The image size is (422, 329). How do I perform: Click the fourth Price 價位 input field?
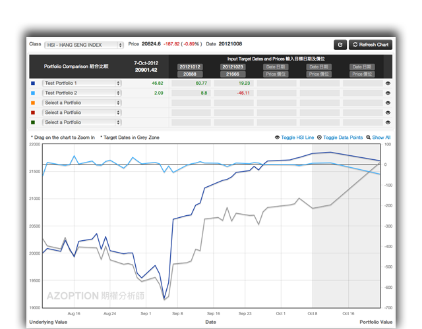click(318, 74)
